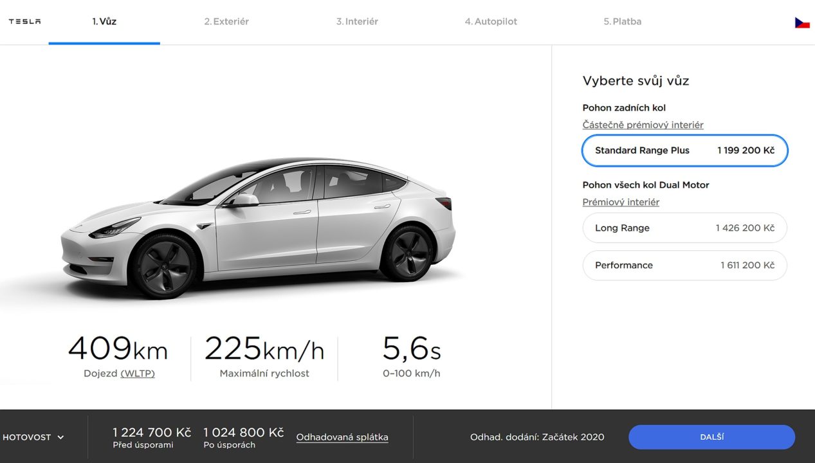Follow the WLTP range link
Screen dimensions: 815x463
[x=138, y=374]
